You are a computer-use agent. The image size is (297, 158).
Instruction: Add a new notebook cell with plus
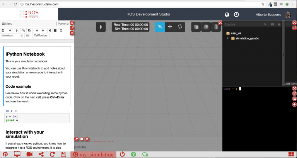click(x=10, y=30)
